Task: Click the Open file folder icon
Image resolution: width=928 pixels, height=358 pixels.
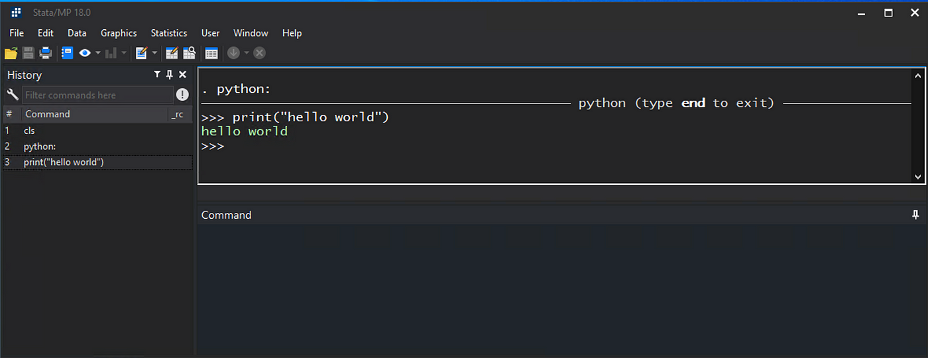Action: tap(11, 53)
